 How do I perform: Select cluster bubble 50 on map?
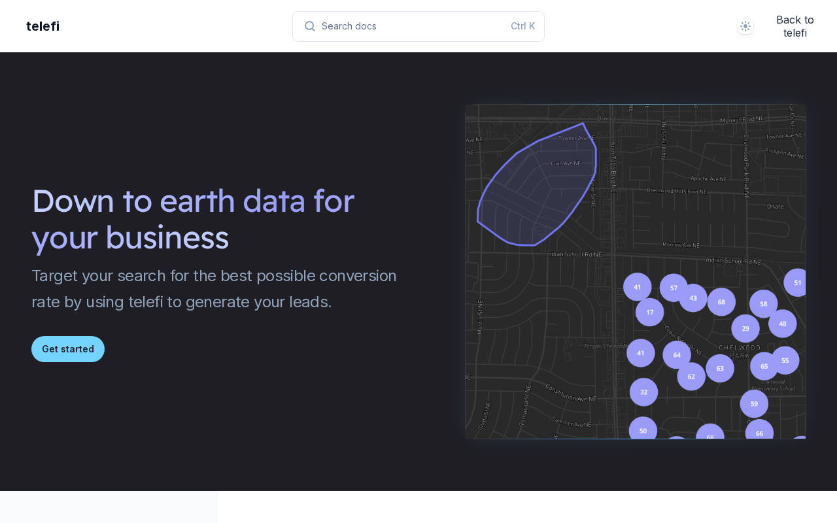click(x=643, y=430)
